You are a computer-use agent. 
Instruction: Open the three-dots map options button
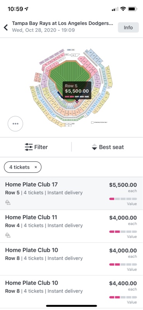(x=15, y=124)
